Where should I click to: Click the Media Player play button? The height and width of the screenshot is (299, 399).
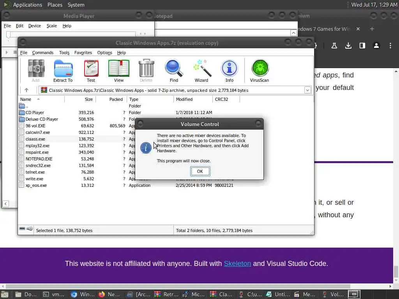(x=7, y=52)
